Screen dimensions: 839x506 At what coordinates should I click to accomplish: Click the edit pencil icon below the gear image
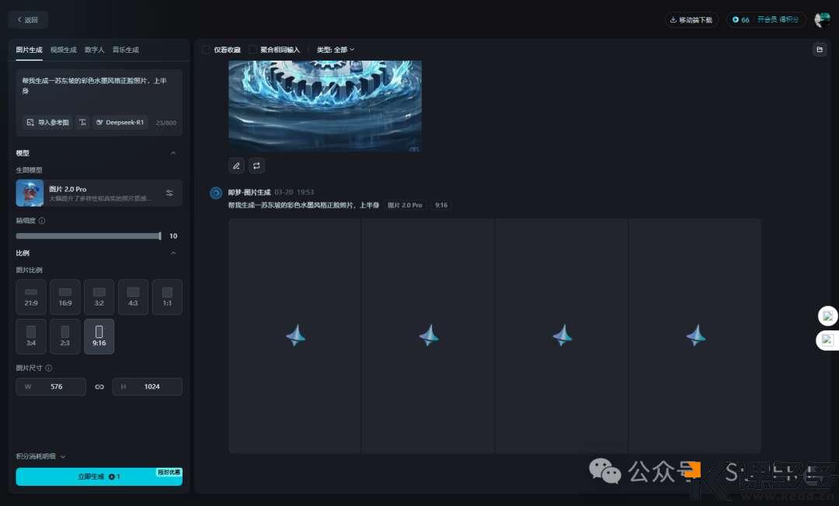tap(237, 166)
